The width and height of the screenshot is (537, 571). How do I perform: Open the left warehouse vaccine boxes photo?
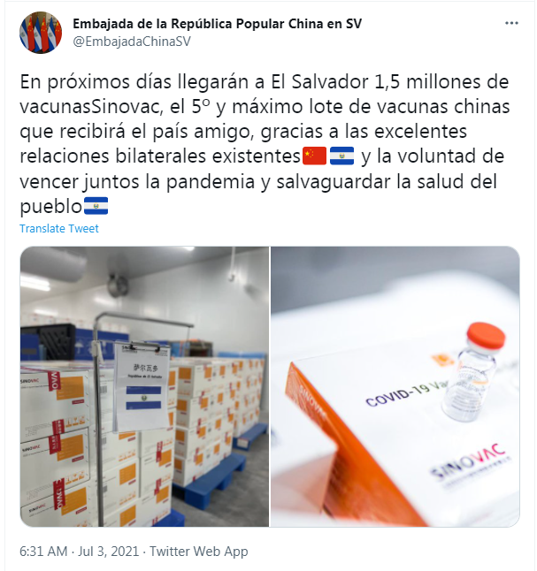click(x=144, y=386)
